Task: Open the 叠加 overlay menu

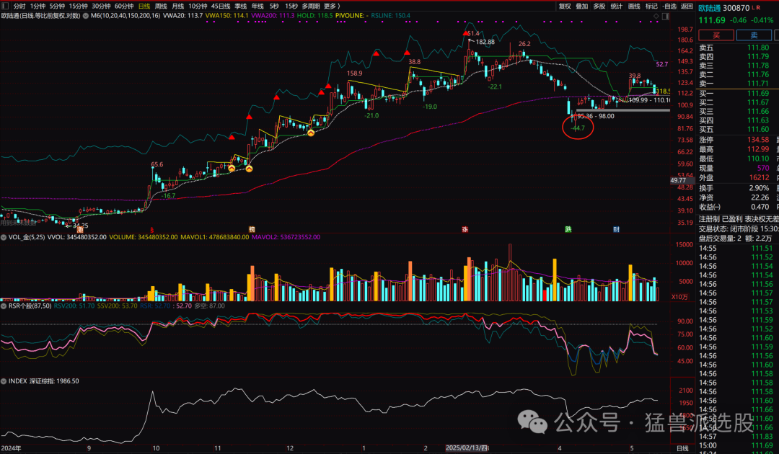Action: tap(582, 6)
